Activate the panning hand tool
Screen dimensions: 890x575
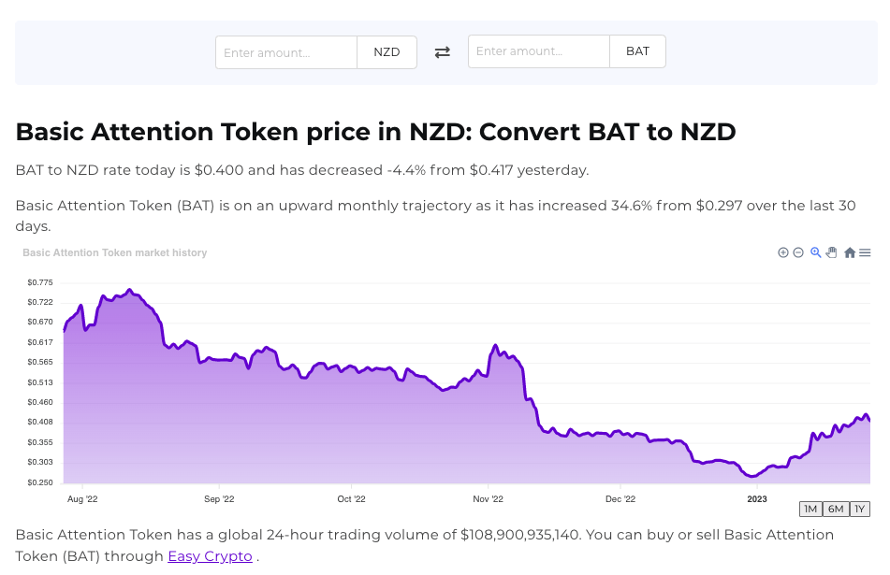pyautogui.click(x=831, y=252)
